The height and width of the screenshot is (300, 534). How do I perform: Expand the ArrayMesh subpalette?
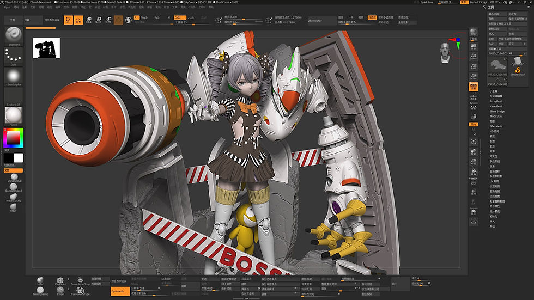[x=496, y=101]
